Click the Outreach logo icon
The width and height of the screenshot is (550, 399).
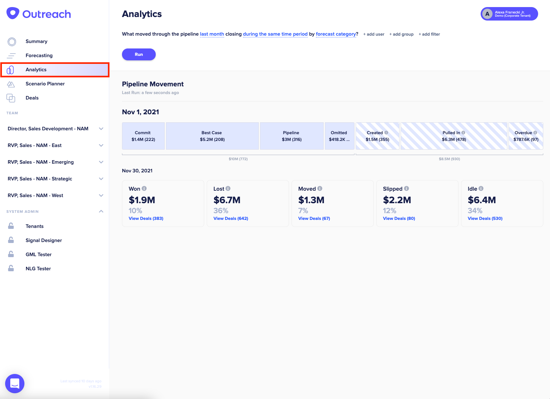click(x=13, y=13)
